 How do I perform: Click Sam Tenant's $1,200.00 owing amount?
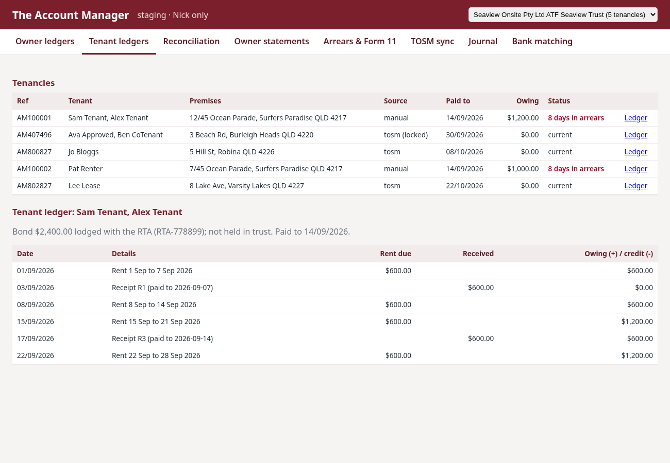(x=523, y=118)
